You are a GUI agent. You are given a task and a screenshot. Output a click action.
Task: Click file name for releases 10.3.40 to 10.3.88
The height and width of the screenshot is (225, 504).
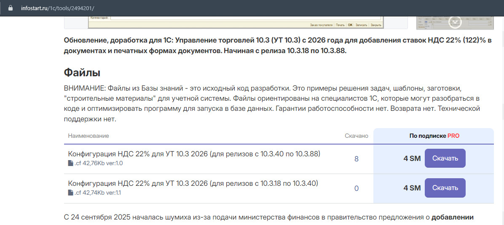click(194, 154)
